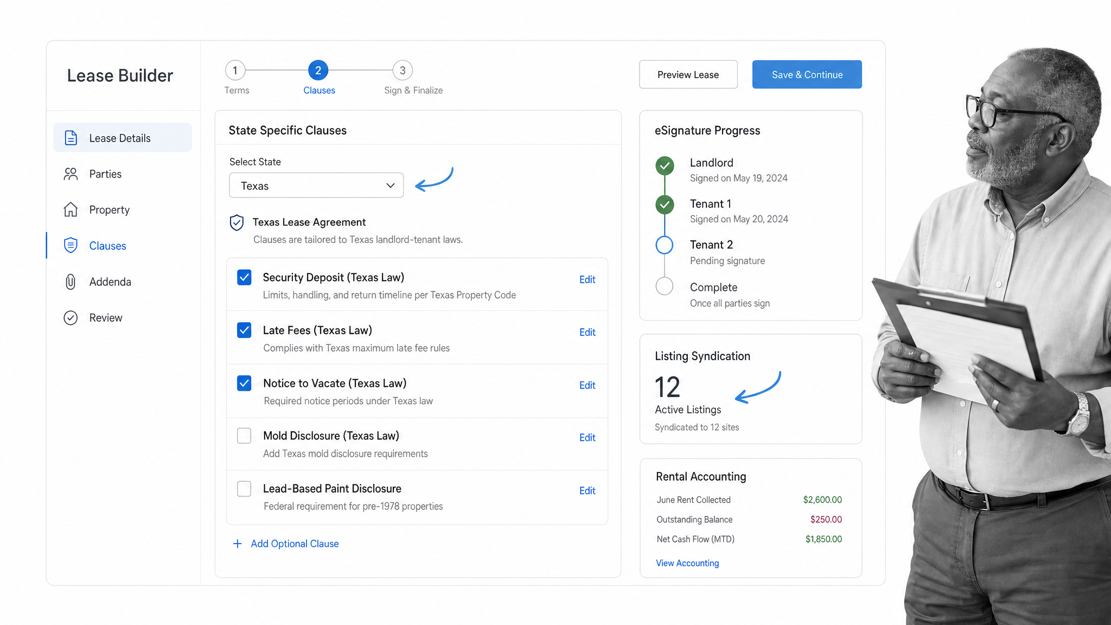Click the Landlord signed green check icon
This screenshot has height=625, width=1111.
tap(665, 165)
